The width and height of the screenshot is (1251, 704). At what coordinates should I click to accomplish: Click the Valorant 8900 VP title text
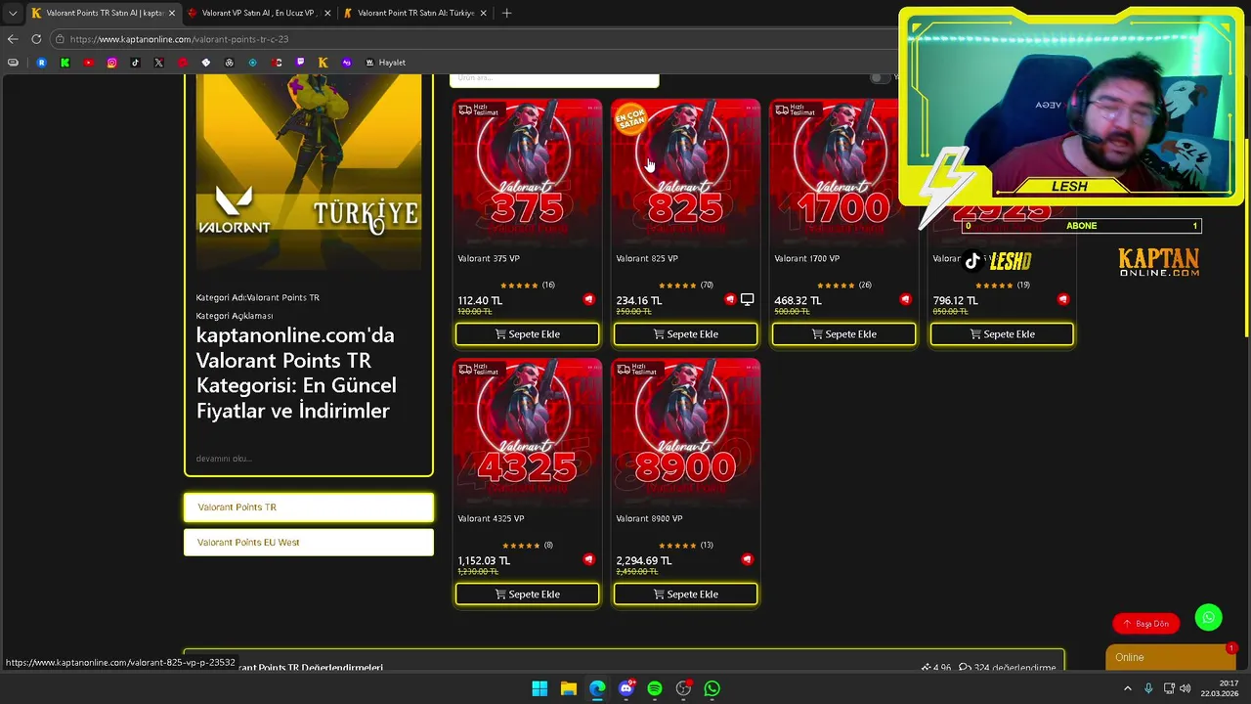click(649, 518)
